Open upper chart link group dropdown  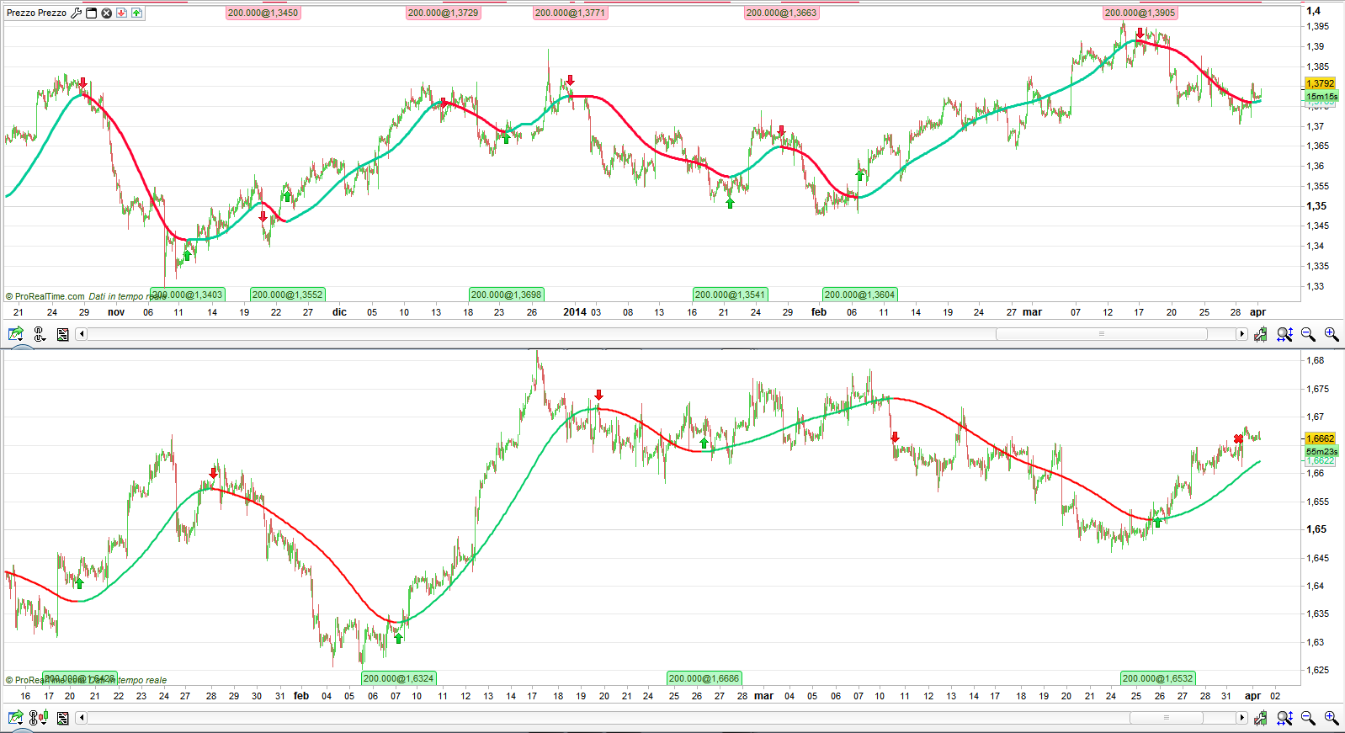click(39, 334)
